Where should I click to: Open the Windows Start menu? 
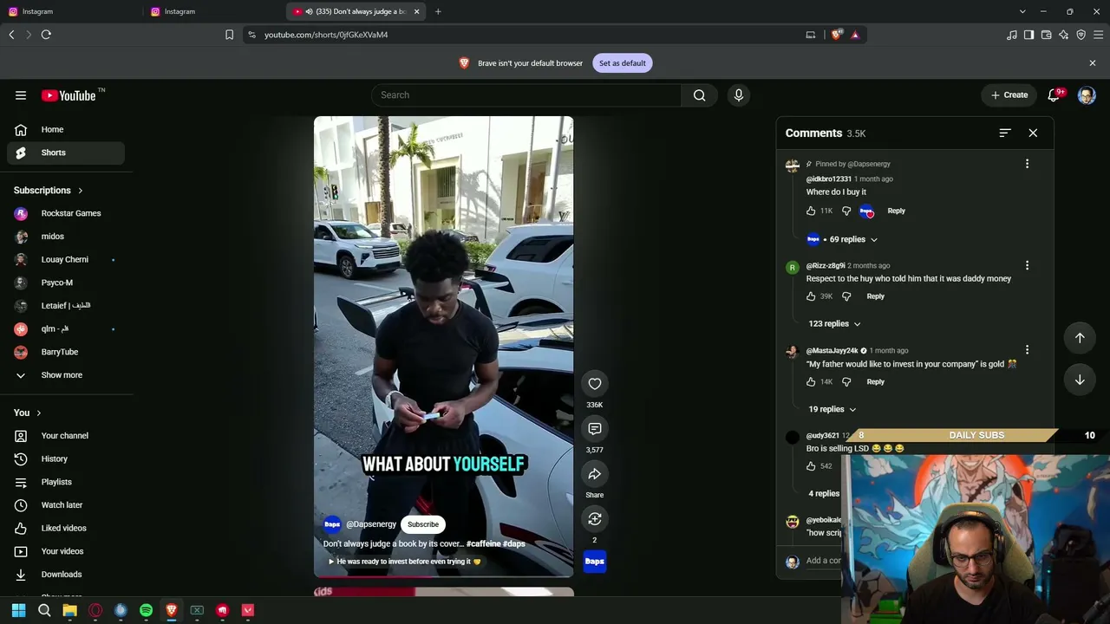[18, 610]
